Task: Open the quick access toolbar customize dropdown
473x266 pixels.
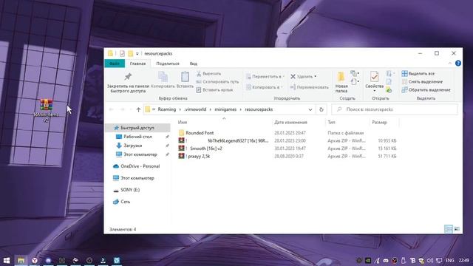Action: tap(137, 54)
